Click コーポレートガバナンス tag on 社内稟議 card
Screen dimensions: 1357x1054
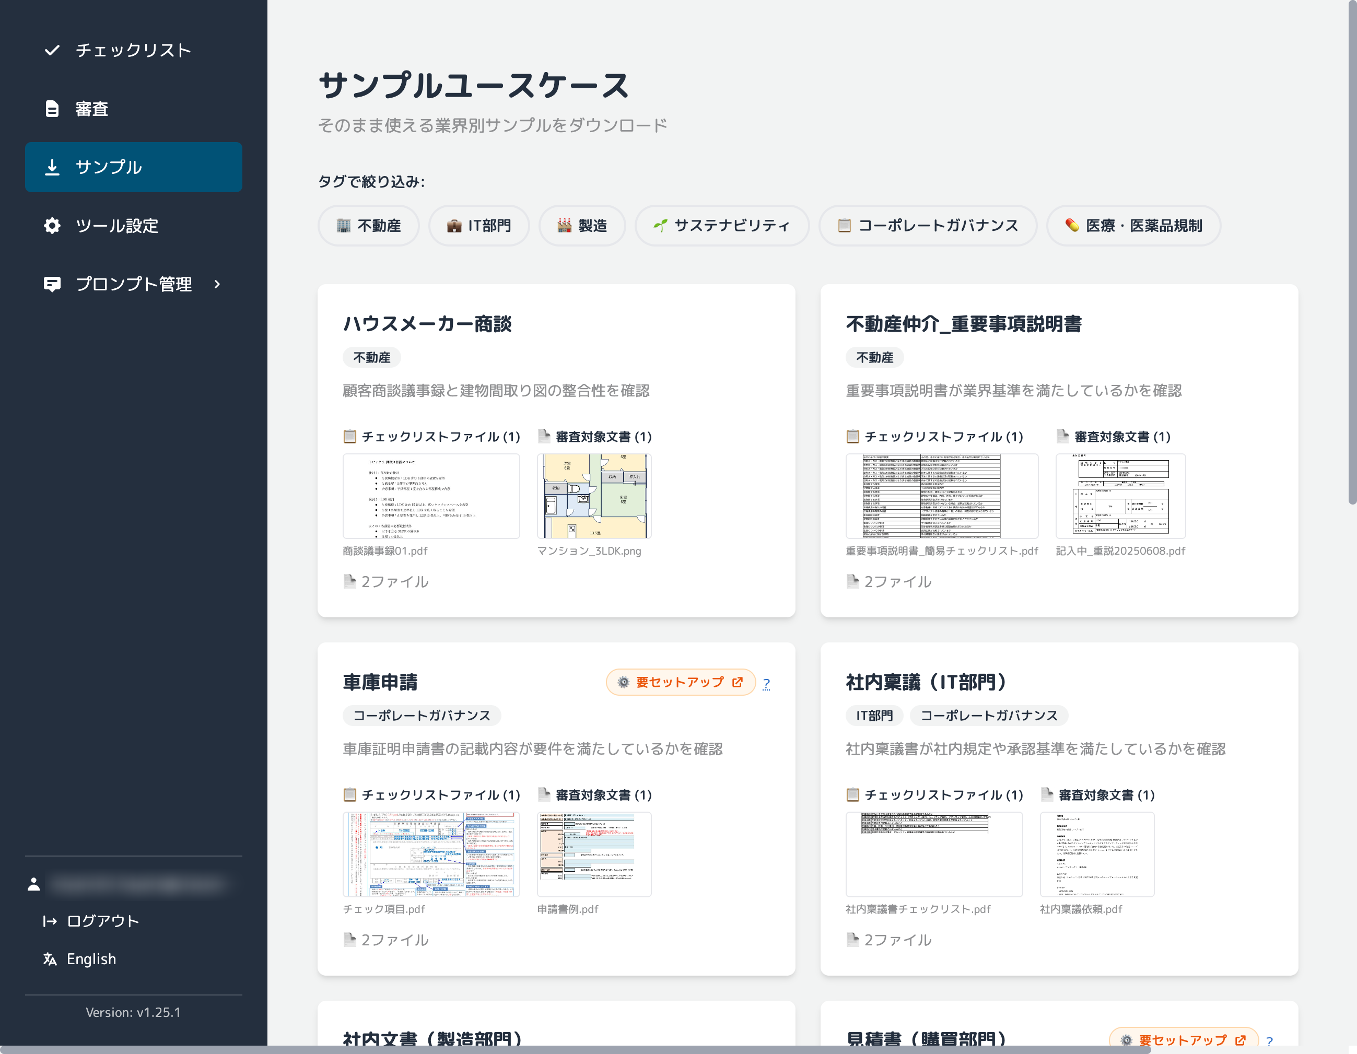tap(989, 716)
